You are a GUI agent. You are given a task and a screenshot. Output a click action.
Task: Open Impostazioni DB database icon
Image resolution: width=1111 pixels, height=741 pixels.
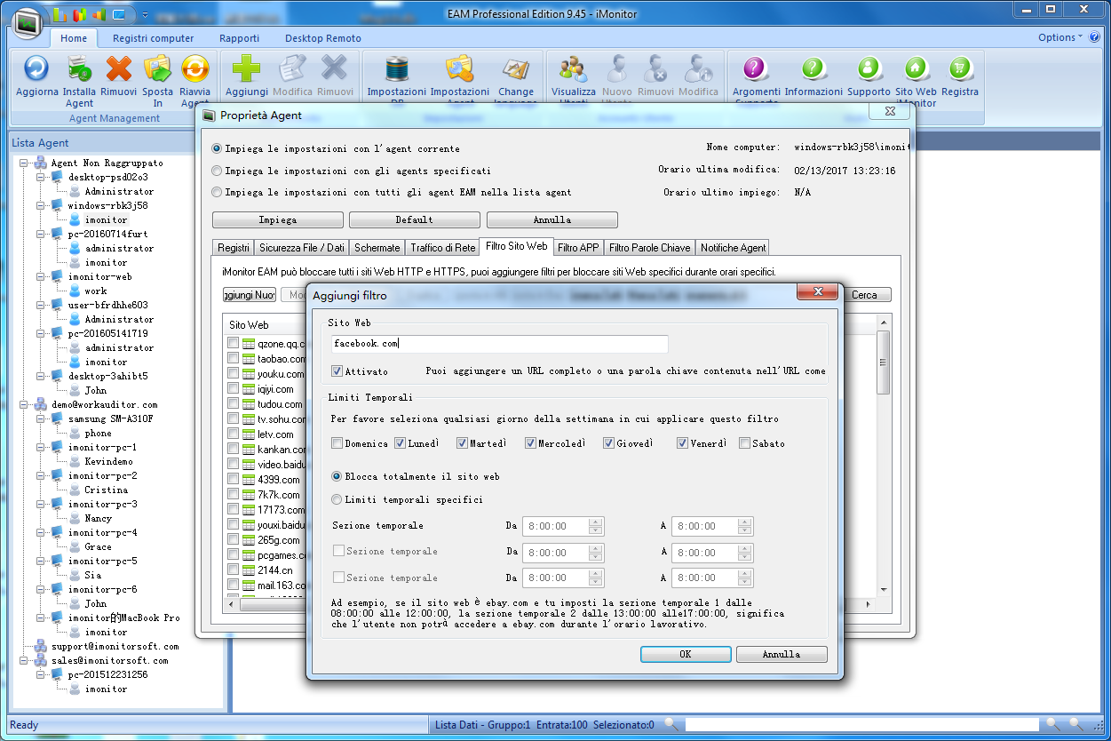[396, 69]
